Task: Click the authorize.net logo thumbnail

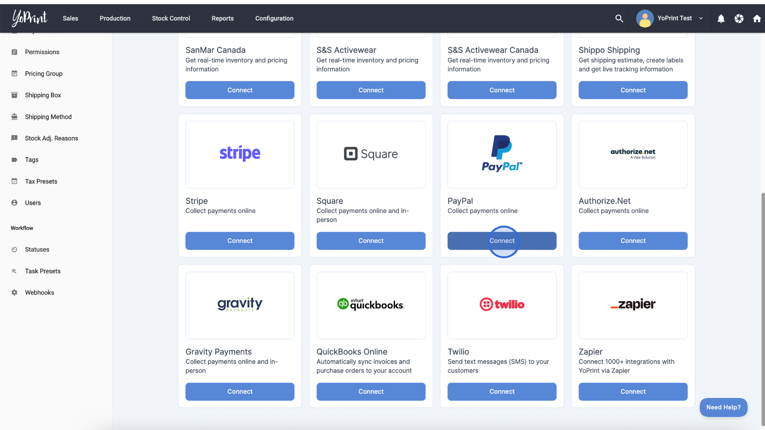Action: point(633,154)
